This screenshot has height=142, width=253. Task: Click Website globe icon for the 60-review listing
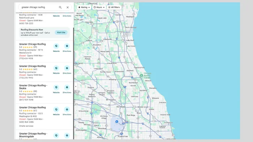tap(56, 68)
